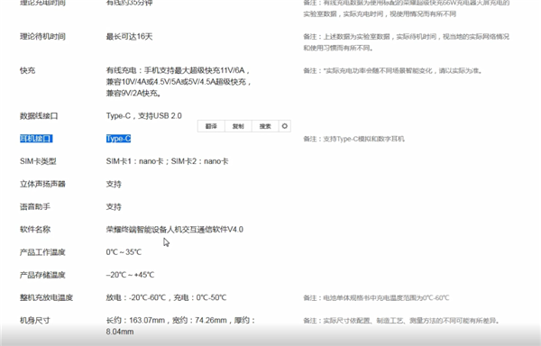The width and height of the screenshot is (541, 346).
Task: Click the 整机充放电温度 label
Action: (47, 297)
